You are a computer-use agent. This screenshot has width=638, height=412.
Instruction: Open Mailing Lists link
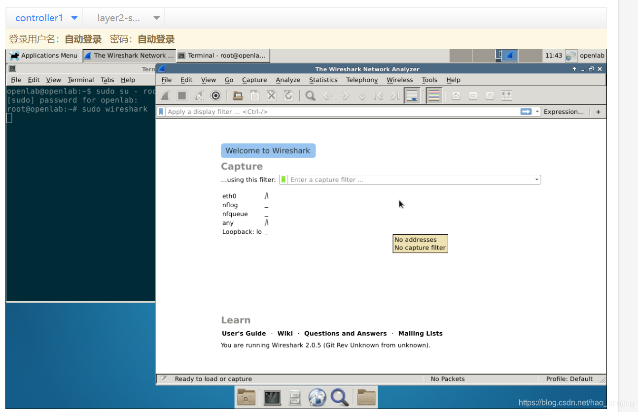421,333
